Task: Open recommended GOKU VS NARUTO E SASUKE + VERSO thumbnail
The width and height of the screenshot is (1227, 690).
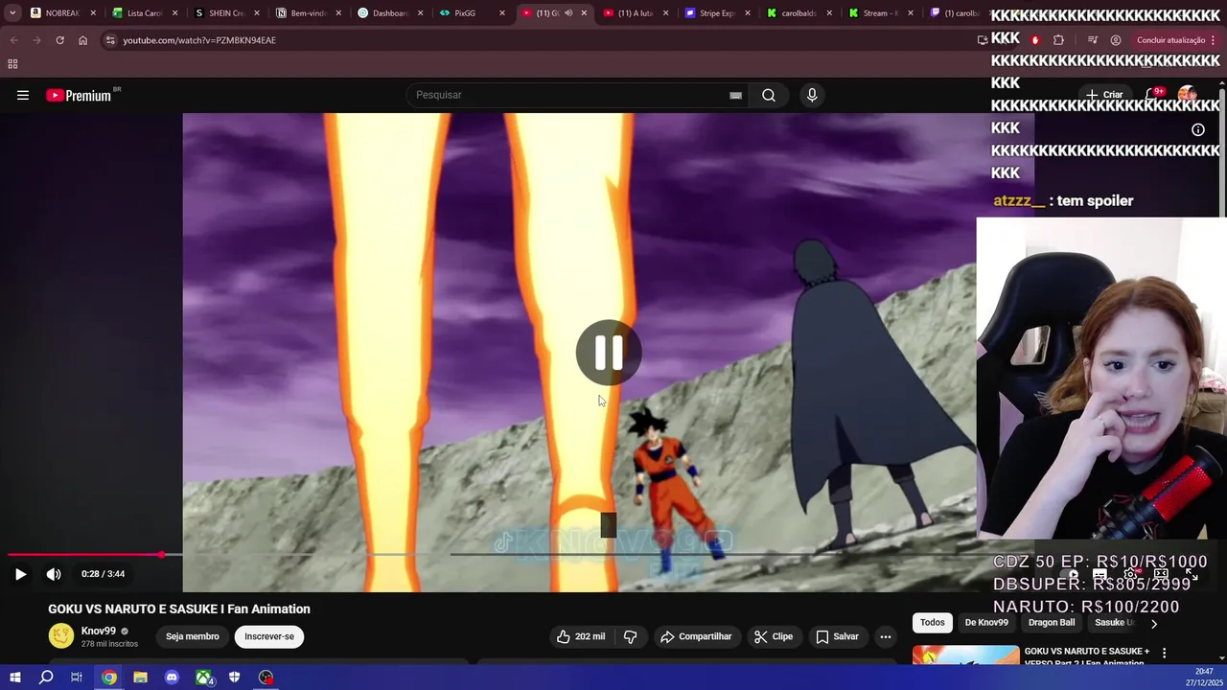Action: click(x=965, y=655)
